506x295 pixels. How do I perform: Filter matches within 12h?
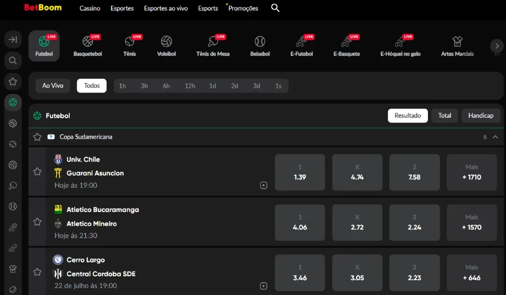190,86
